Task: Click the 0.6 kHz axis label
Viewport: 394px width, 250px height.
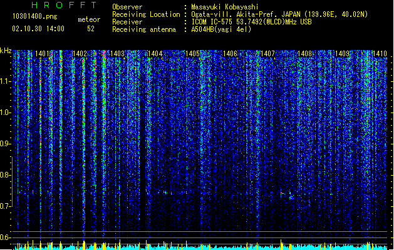Action: [x=6, y=237]
